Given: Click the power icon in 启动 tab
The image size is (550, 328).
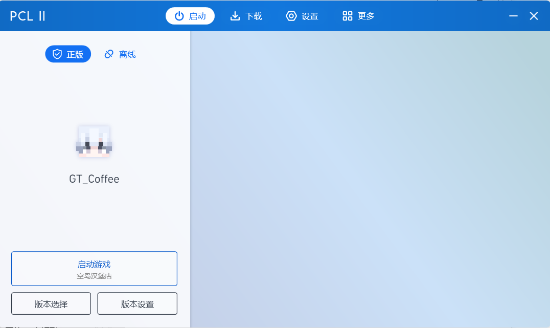Looking at the screenshot, I should tap(179, 16).
